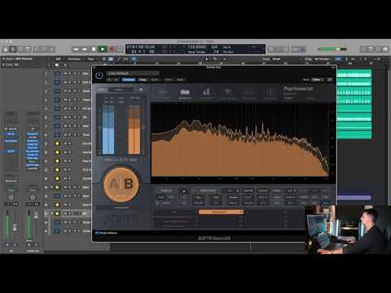This screenshot has width=391, height=293.
Task: Expand the Track disclosure triangle in inspector
Action: click(4, 64)
